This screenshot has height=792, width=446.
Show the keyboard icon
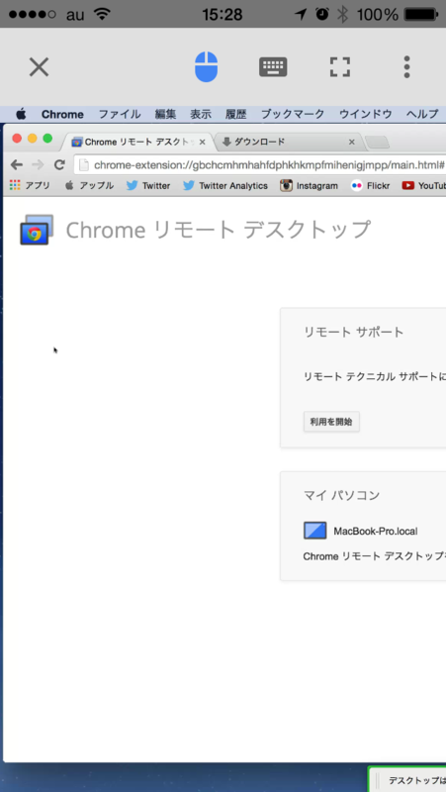[x=273, y=66]
